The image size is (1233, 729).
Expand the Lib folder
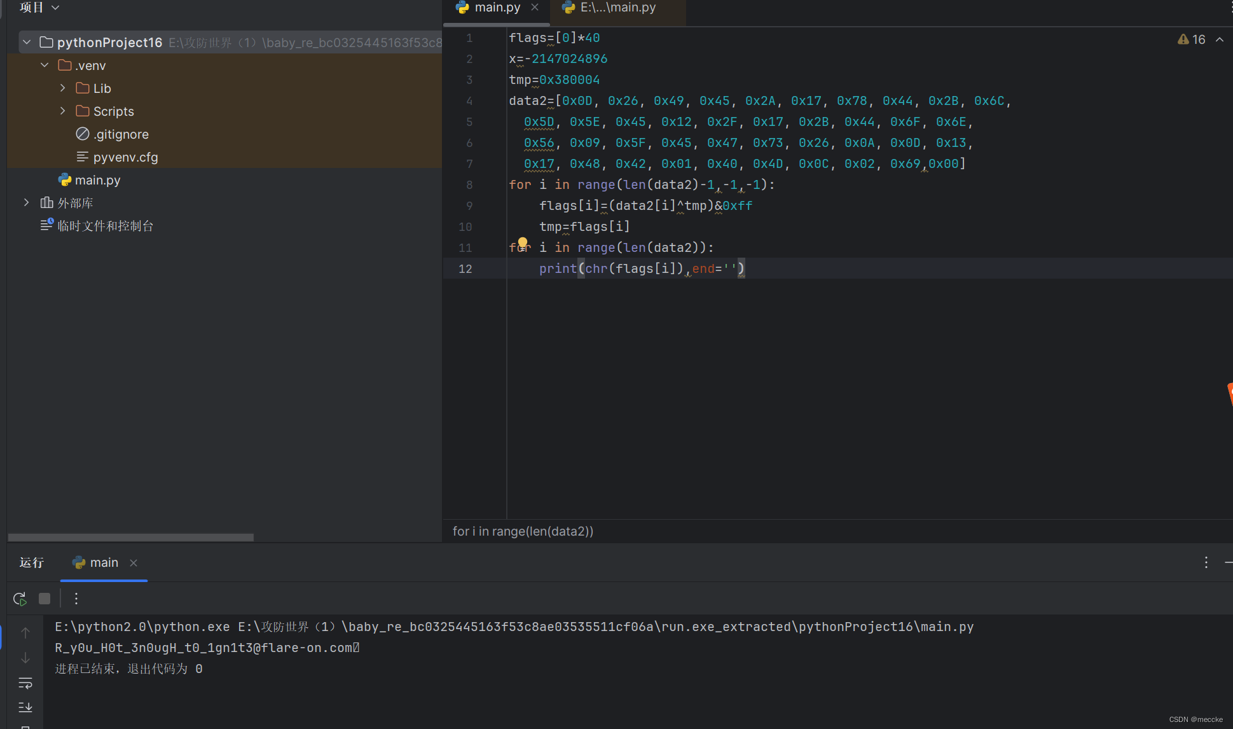(62, 88)
